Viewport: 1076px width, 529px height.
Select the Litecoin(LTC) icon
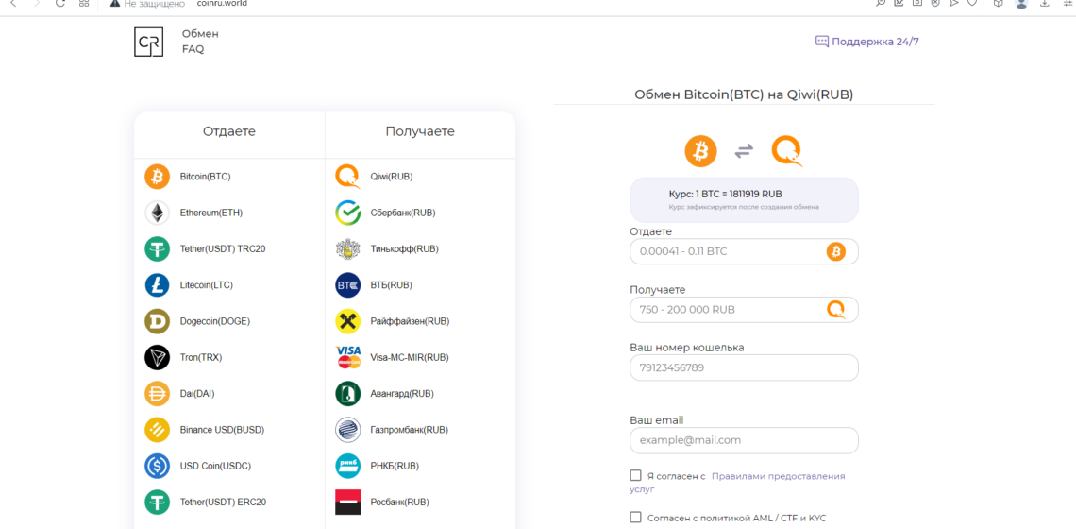(157, 285)
